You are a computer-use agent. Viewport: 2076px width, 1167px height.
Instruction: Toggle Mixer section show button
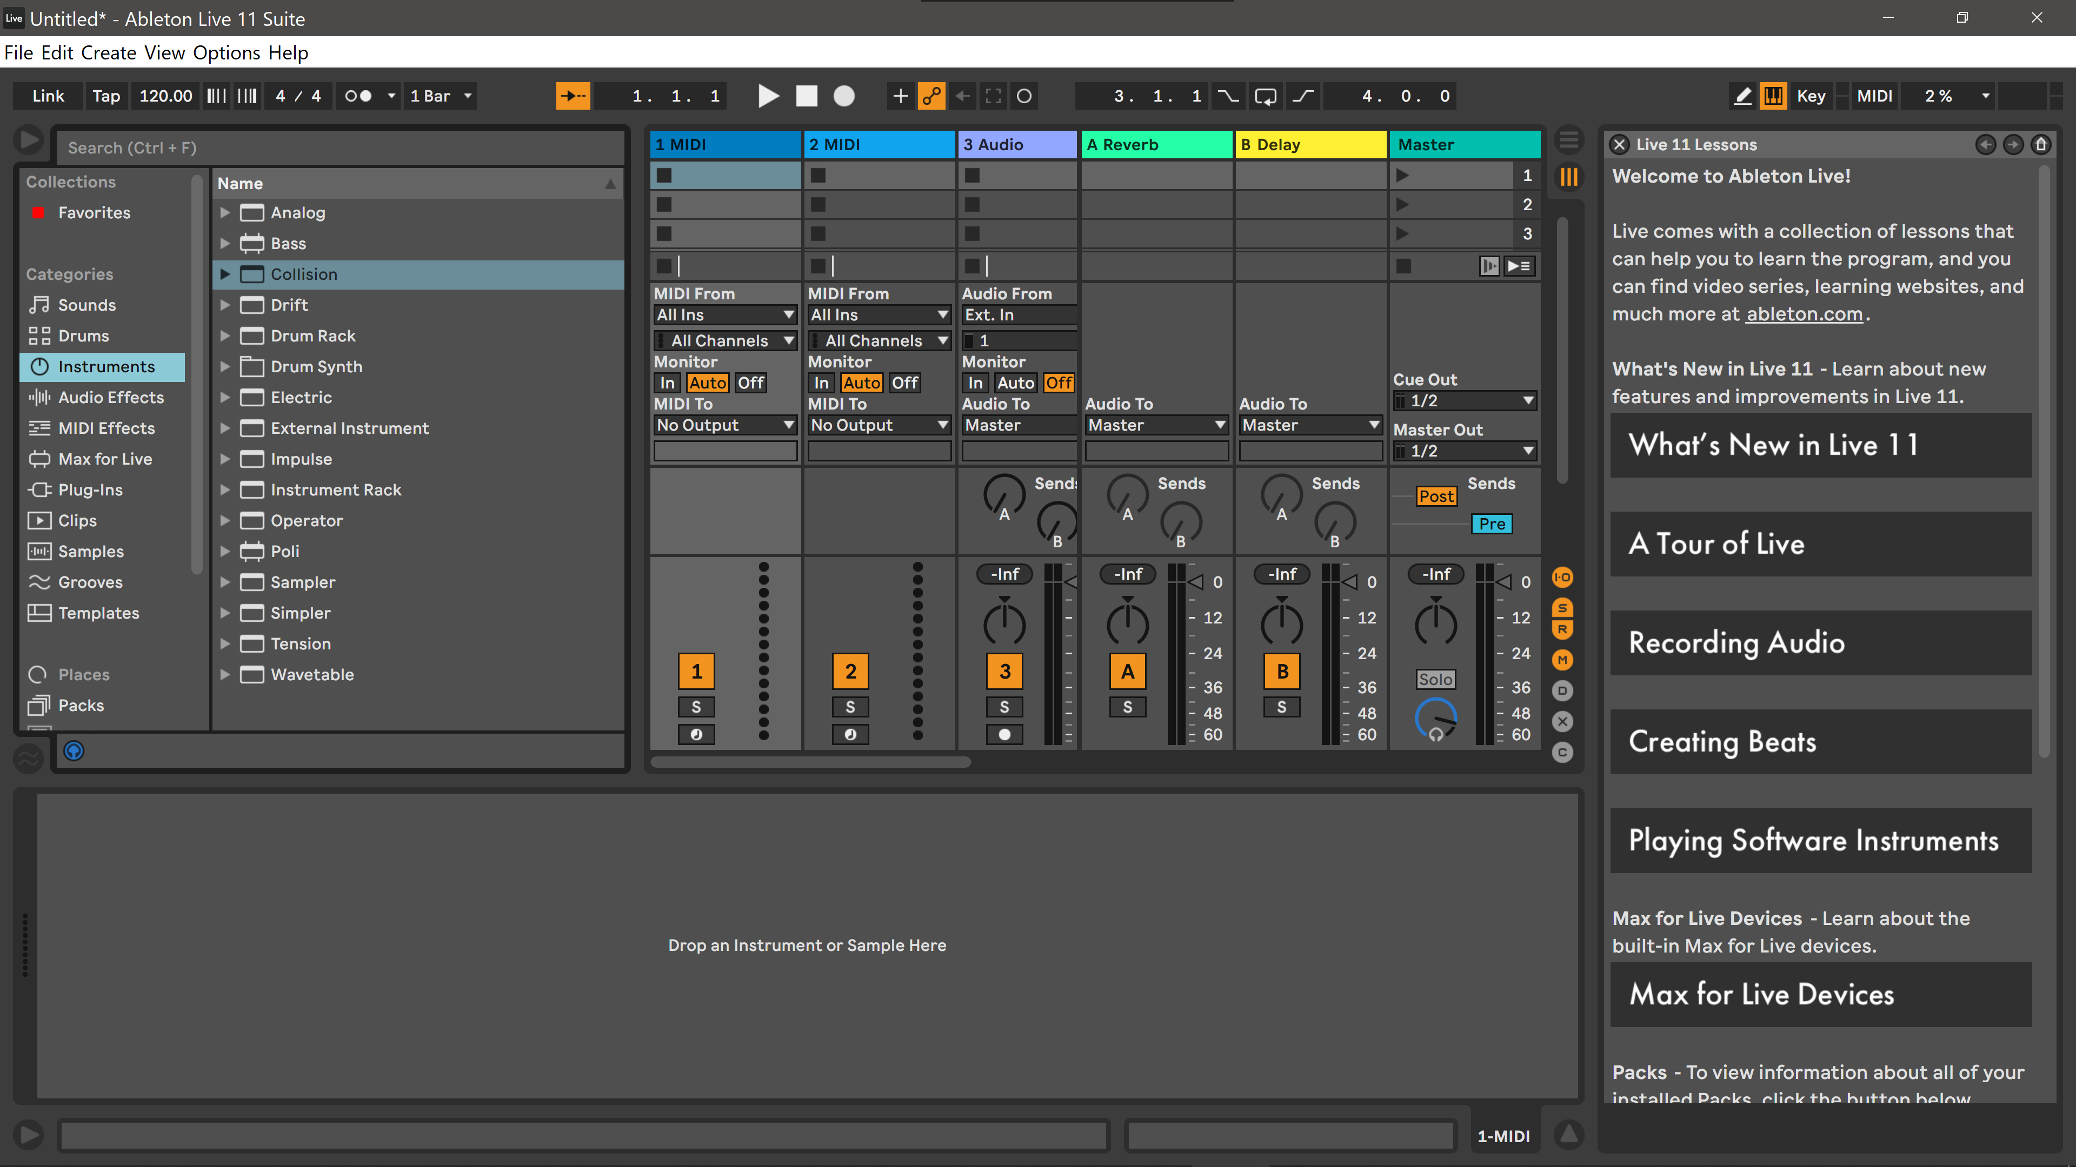(x=1562, y=660)
